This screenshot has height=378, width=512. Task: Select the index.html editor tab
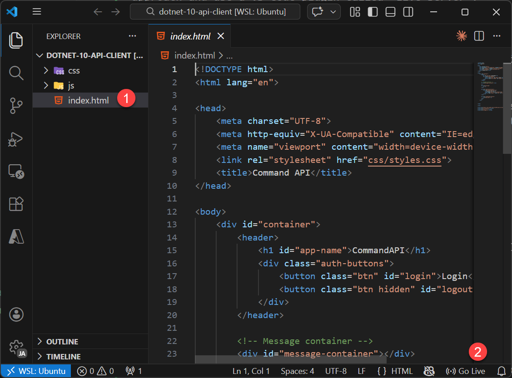pos(190,36)
